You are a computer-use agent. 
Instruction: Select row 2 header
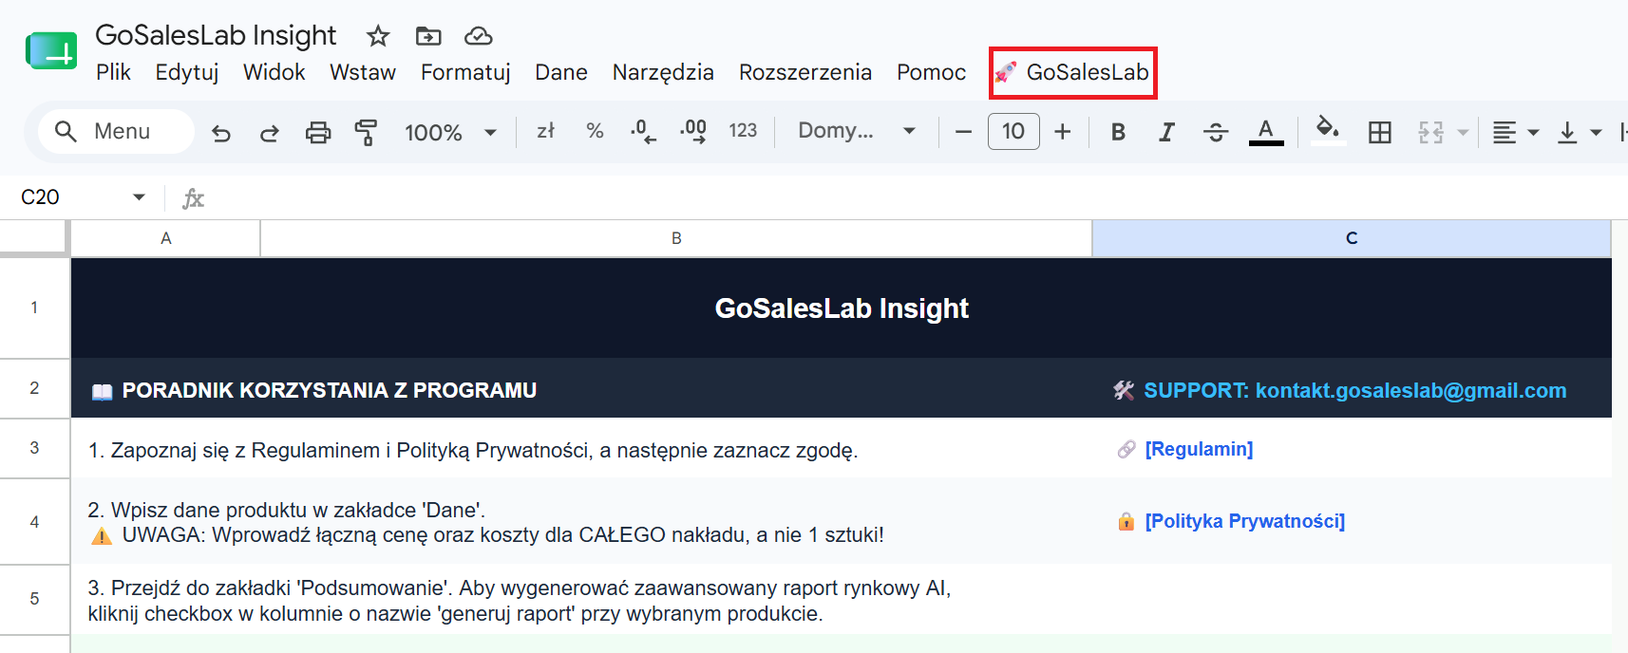[34, 388]
